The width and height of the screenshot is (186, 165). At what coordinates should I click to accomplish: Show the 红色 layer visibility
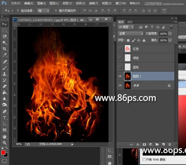point(120,48)
